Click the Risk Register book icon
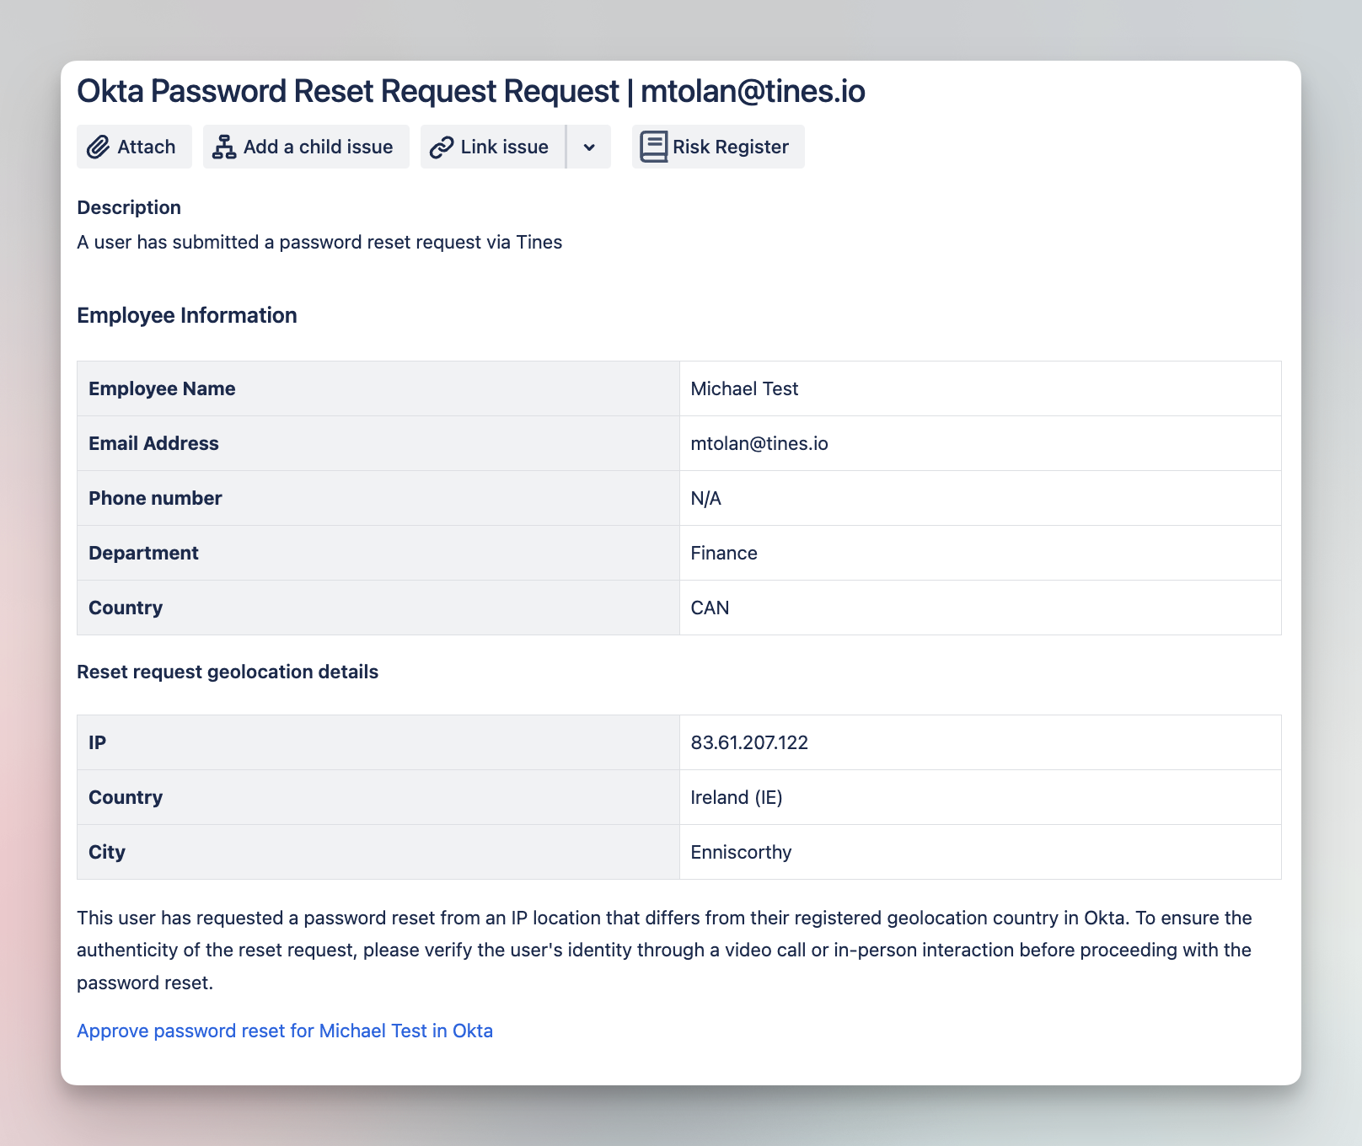1362x1146 pixels. point(653,147)
